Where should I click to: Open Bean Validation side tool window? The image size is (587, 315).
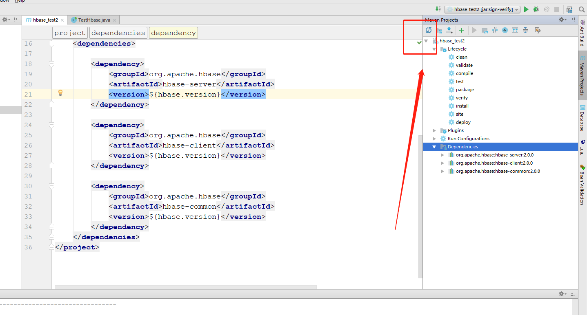point(583,184)
